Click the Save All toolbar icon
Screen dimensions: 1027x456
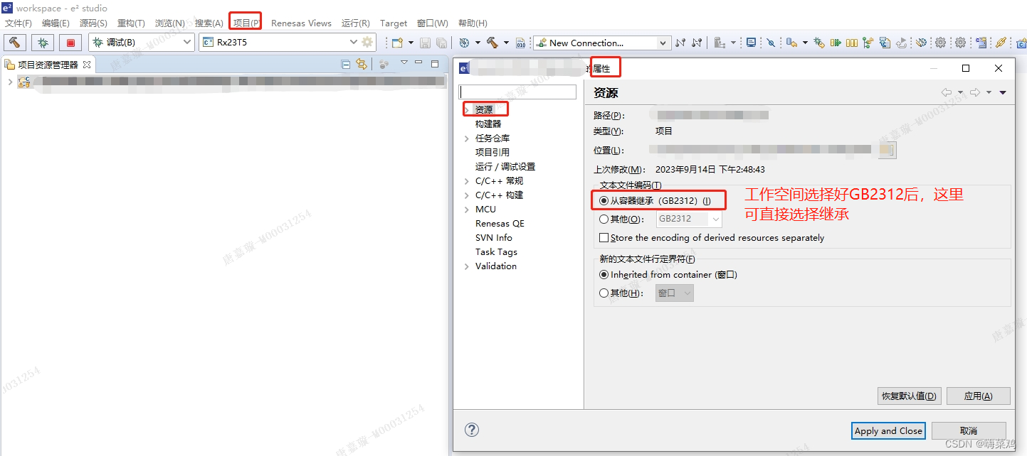pos(442,42)
